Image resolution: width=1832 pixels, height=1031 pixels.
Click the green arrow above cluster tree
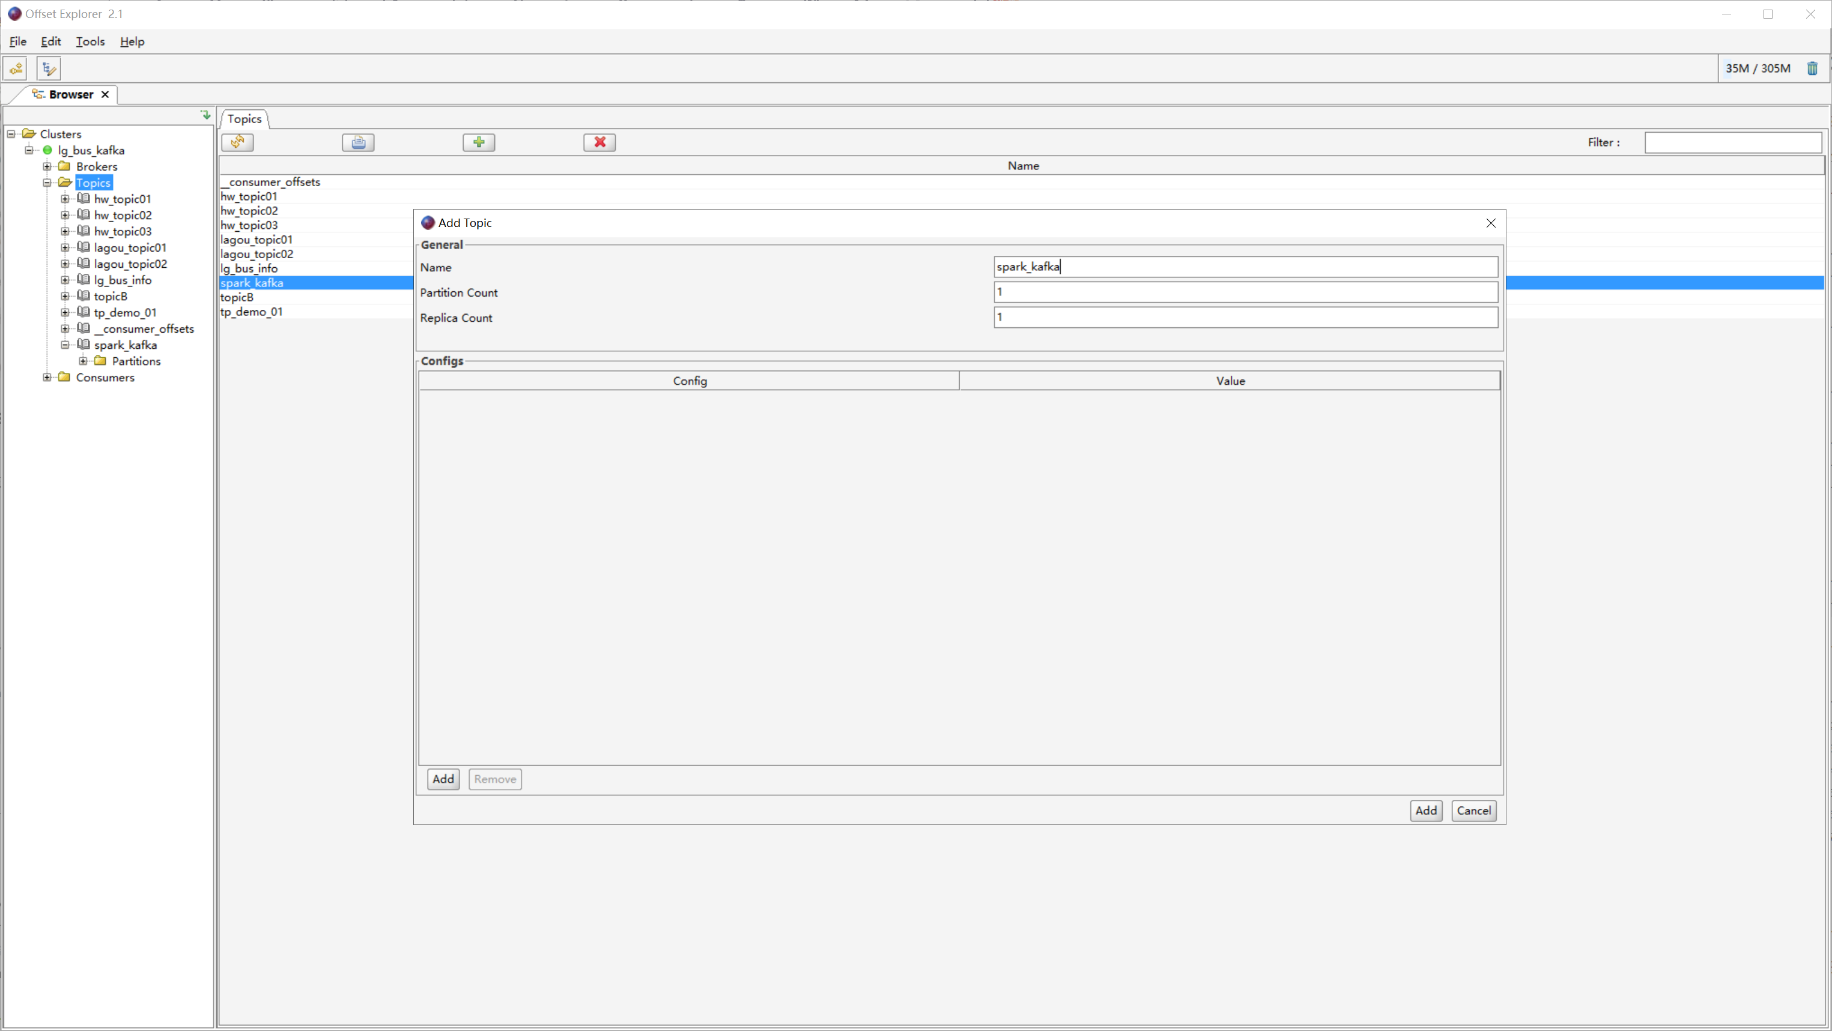tap(205, 115)
